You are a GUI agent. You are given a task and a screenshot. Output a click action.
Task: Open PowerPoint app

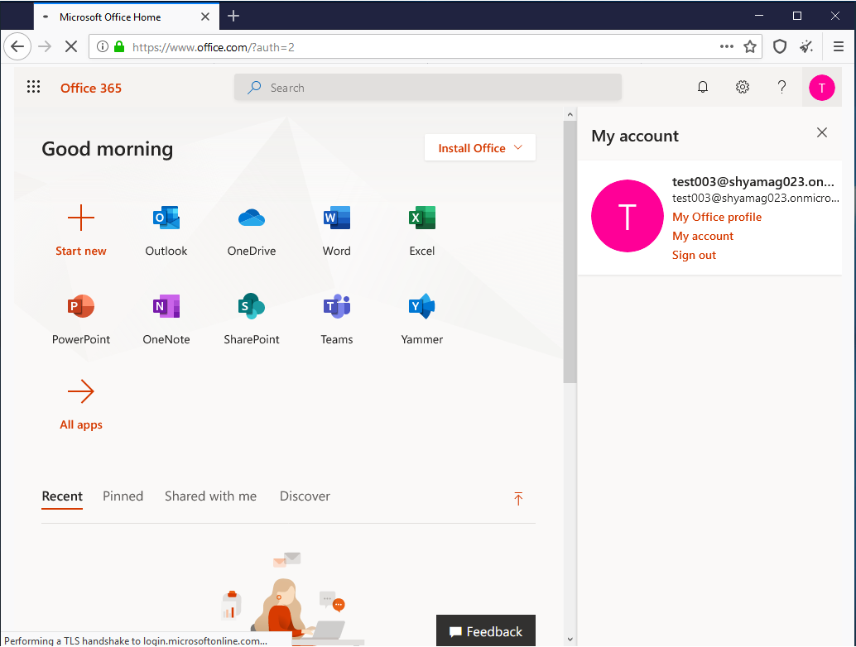(x=81, y=319)
